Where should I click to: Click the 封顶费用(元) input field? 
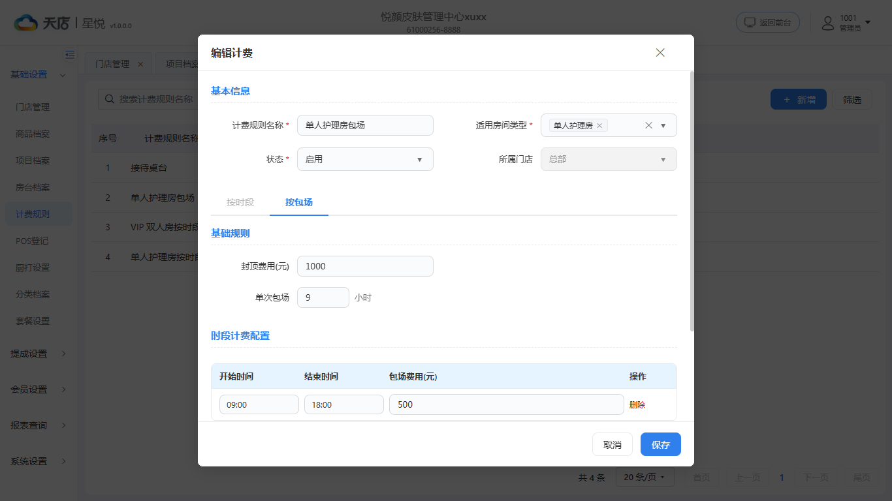coord(365,266)
